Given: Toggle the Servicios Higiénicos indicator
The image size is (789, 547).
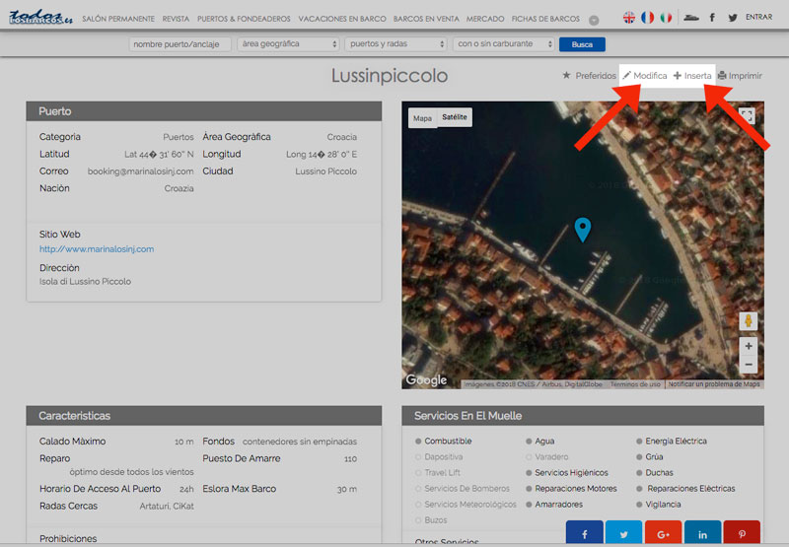Looking at the screenshot, I should 529,473.
